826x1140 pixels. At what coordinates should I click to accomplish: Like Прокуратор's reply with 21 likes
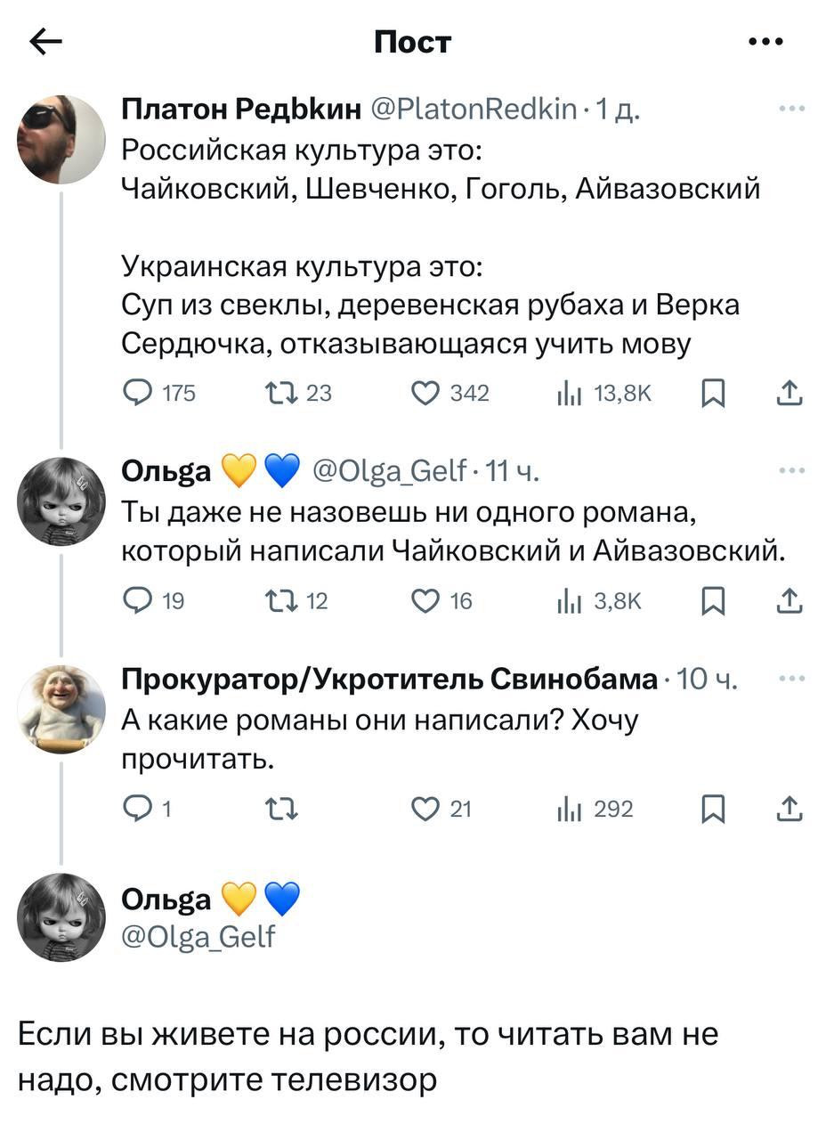coord(427,809)
